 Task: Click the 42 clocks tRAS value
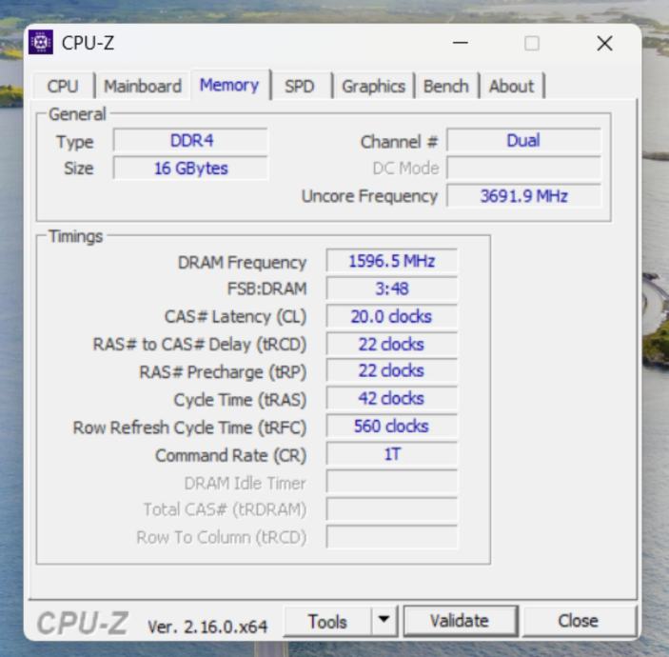click(392, 398)
